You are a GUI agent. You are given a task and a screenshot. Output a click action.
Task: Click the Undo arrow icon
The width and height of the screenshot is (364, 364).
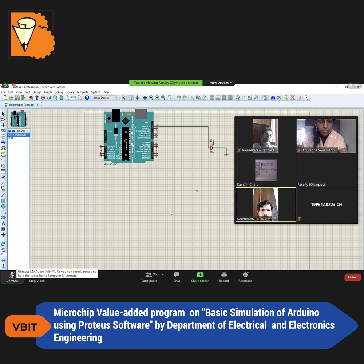pyautogui.click(x=178, y=98)
